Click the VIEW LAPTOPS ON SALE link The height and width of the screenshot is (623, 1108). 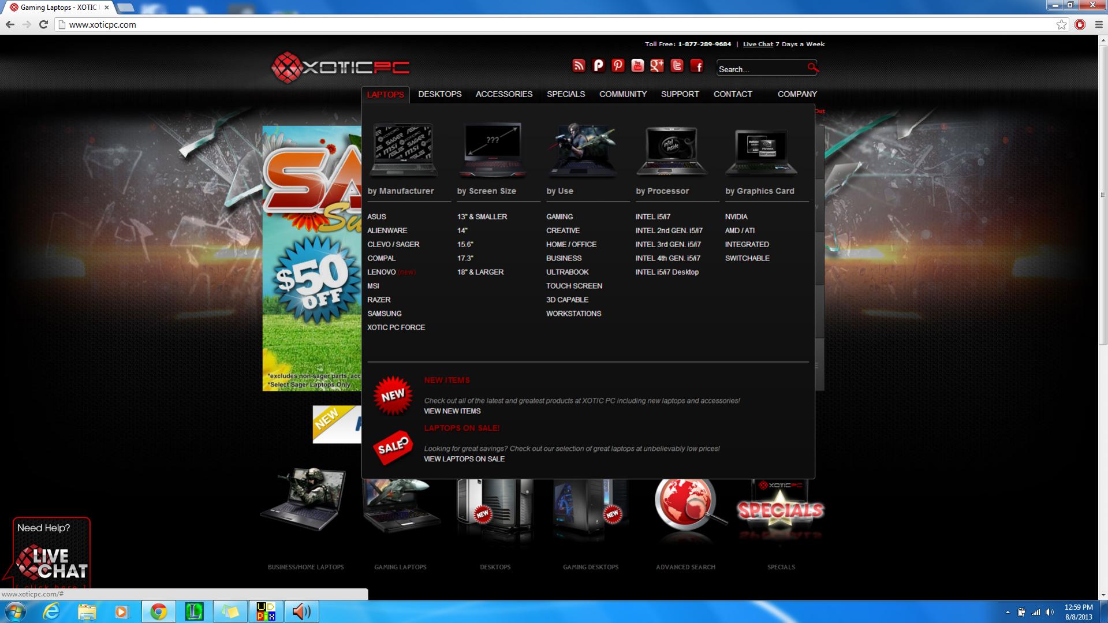coord(464,459)
